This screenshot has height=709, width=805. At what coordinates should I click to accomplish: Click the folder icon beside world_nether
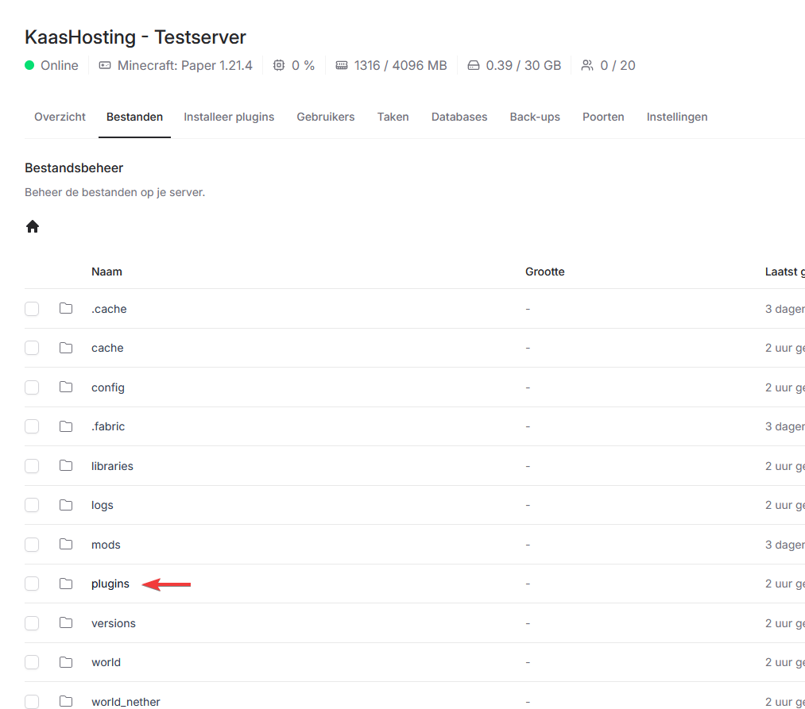click(66, 702)
